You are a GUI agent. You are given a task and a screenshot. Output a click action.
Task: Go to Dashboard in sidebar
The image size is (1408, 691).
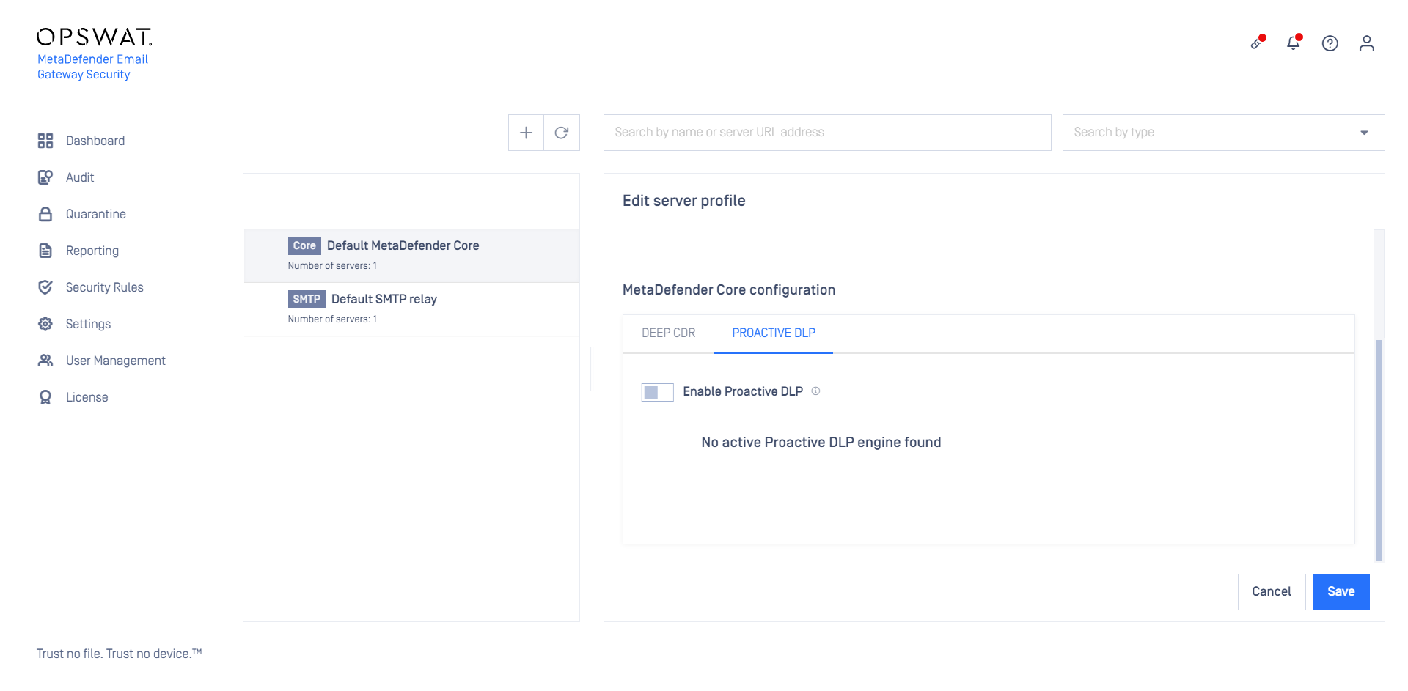95,141
